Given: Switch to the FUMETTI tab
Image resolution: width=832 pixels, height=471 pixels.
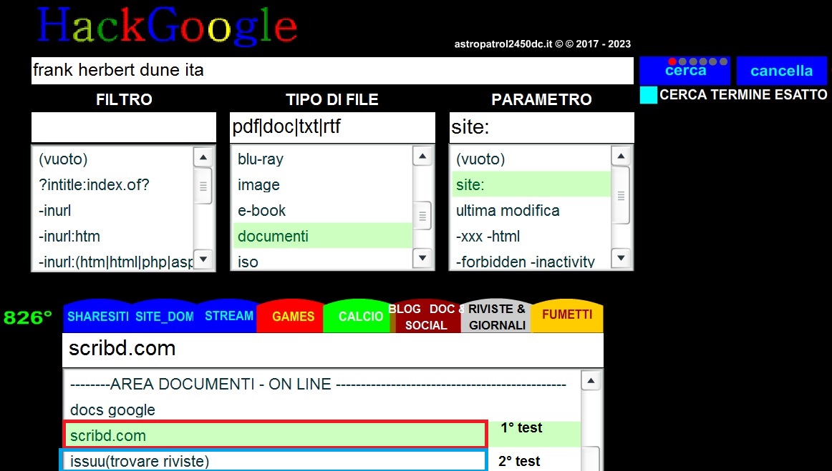Looking at the screenshot, I should pyautogui.click(x=566, y=315).
